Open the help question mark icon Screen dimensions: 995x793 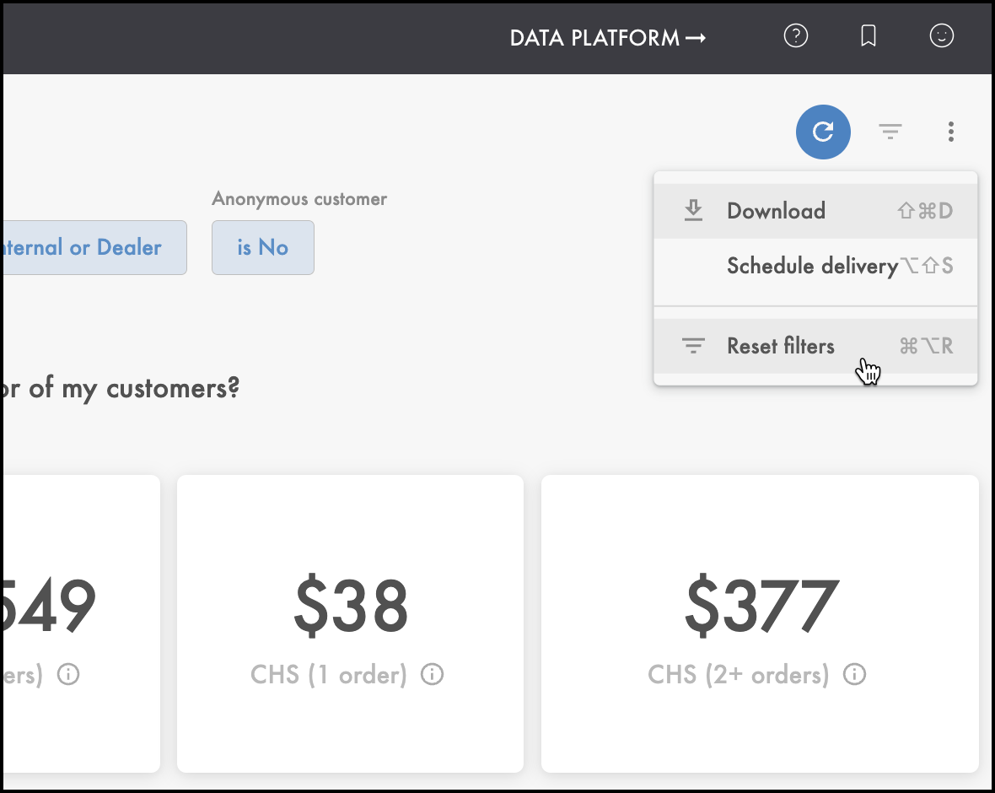[x=796, y=36]
